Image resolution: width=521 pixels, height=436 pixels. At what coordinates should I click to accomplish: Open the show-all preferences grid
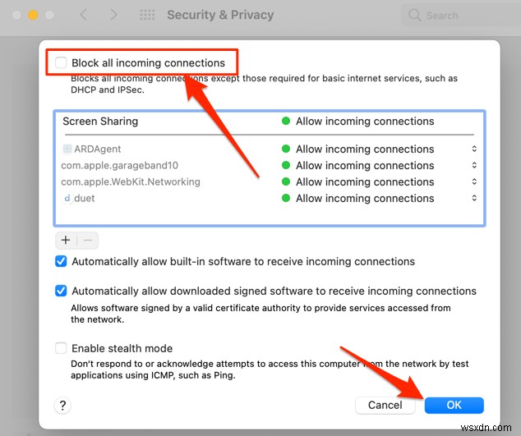(148, 15)
